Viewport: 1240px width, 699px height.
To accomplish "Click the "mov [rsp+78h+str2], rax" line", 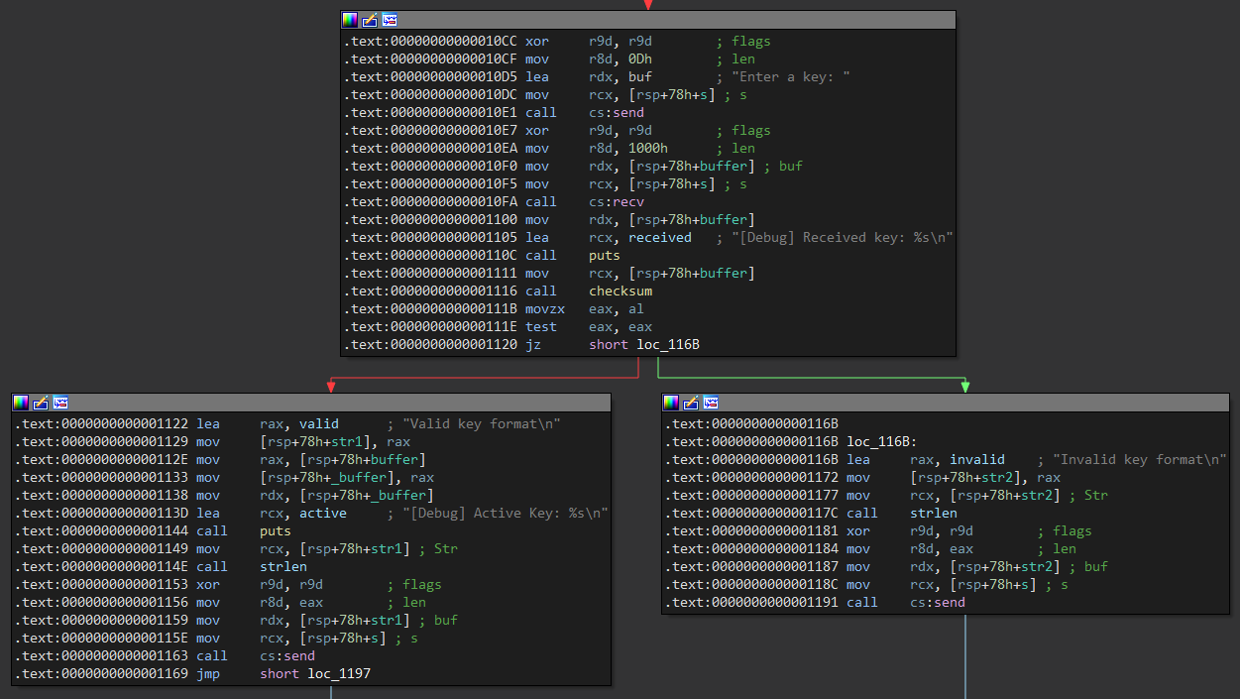I will pos(862,478).
